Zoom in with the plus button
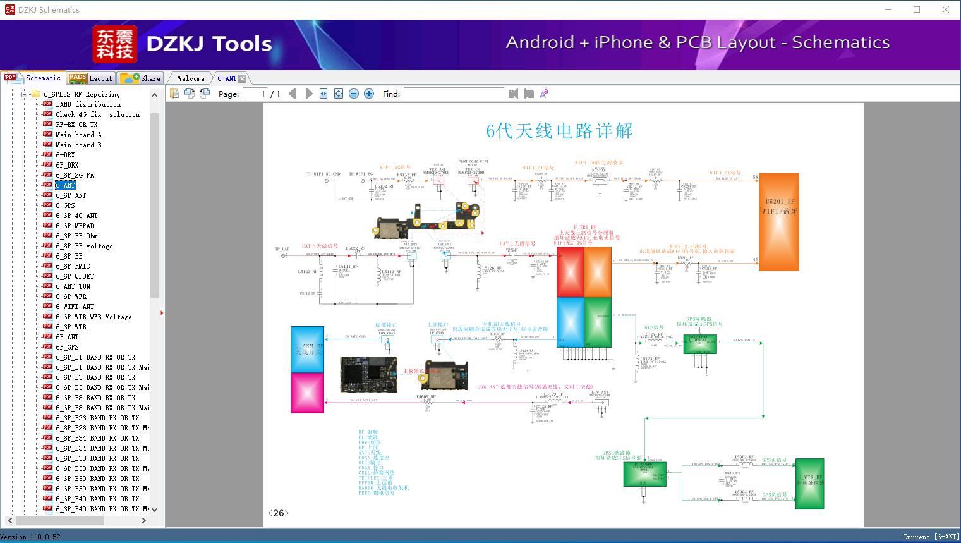The width and height of the screenshot is (961, 543). [x=369, y=94]
